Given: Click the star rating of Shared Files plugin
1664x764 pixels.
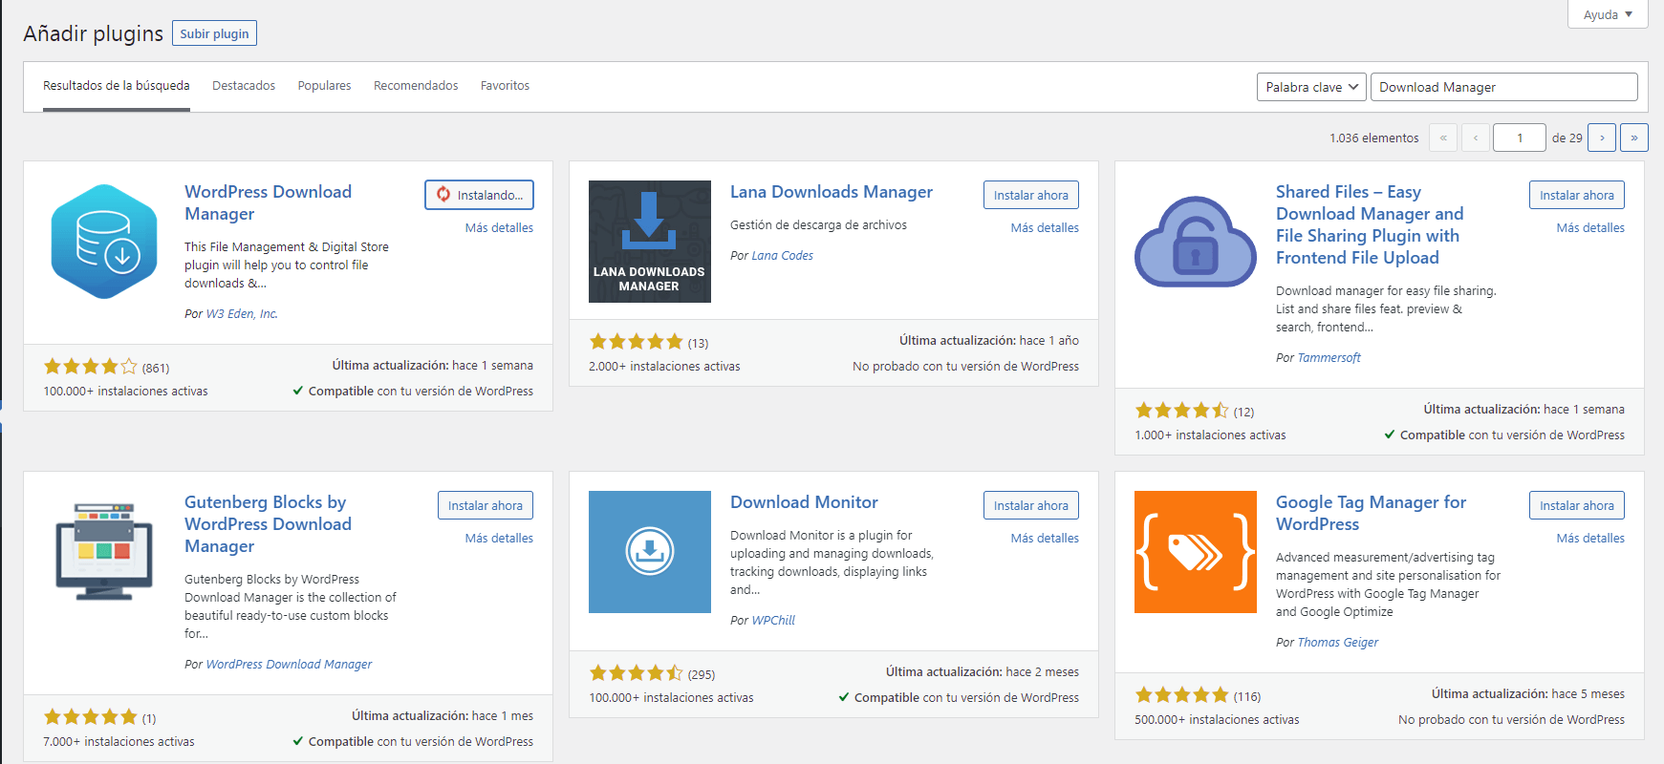Looking at the screenshot, I should tap(1182, 411).
